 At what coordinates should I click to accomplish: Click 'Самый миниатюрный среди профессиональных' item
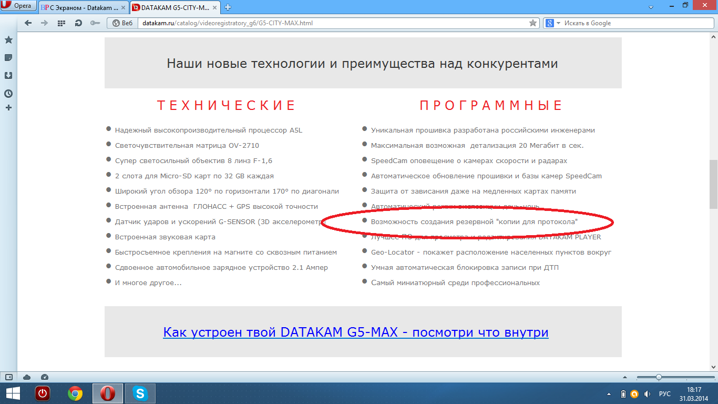pyautogui.click(x=455, y=282)
